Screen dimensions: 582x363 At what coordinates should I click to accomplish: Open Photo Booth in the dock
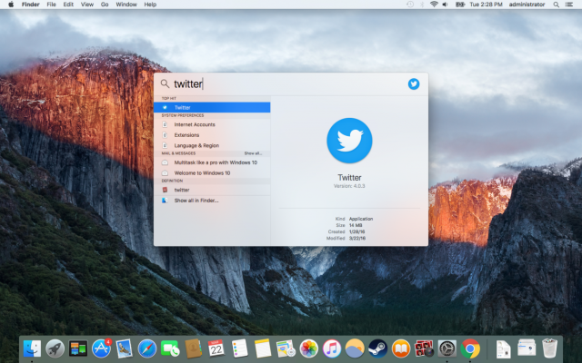coord(424,348)
